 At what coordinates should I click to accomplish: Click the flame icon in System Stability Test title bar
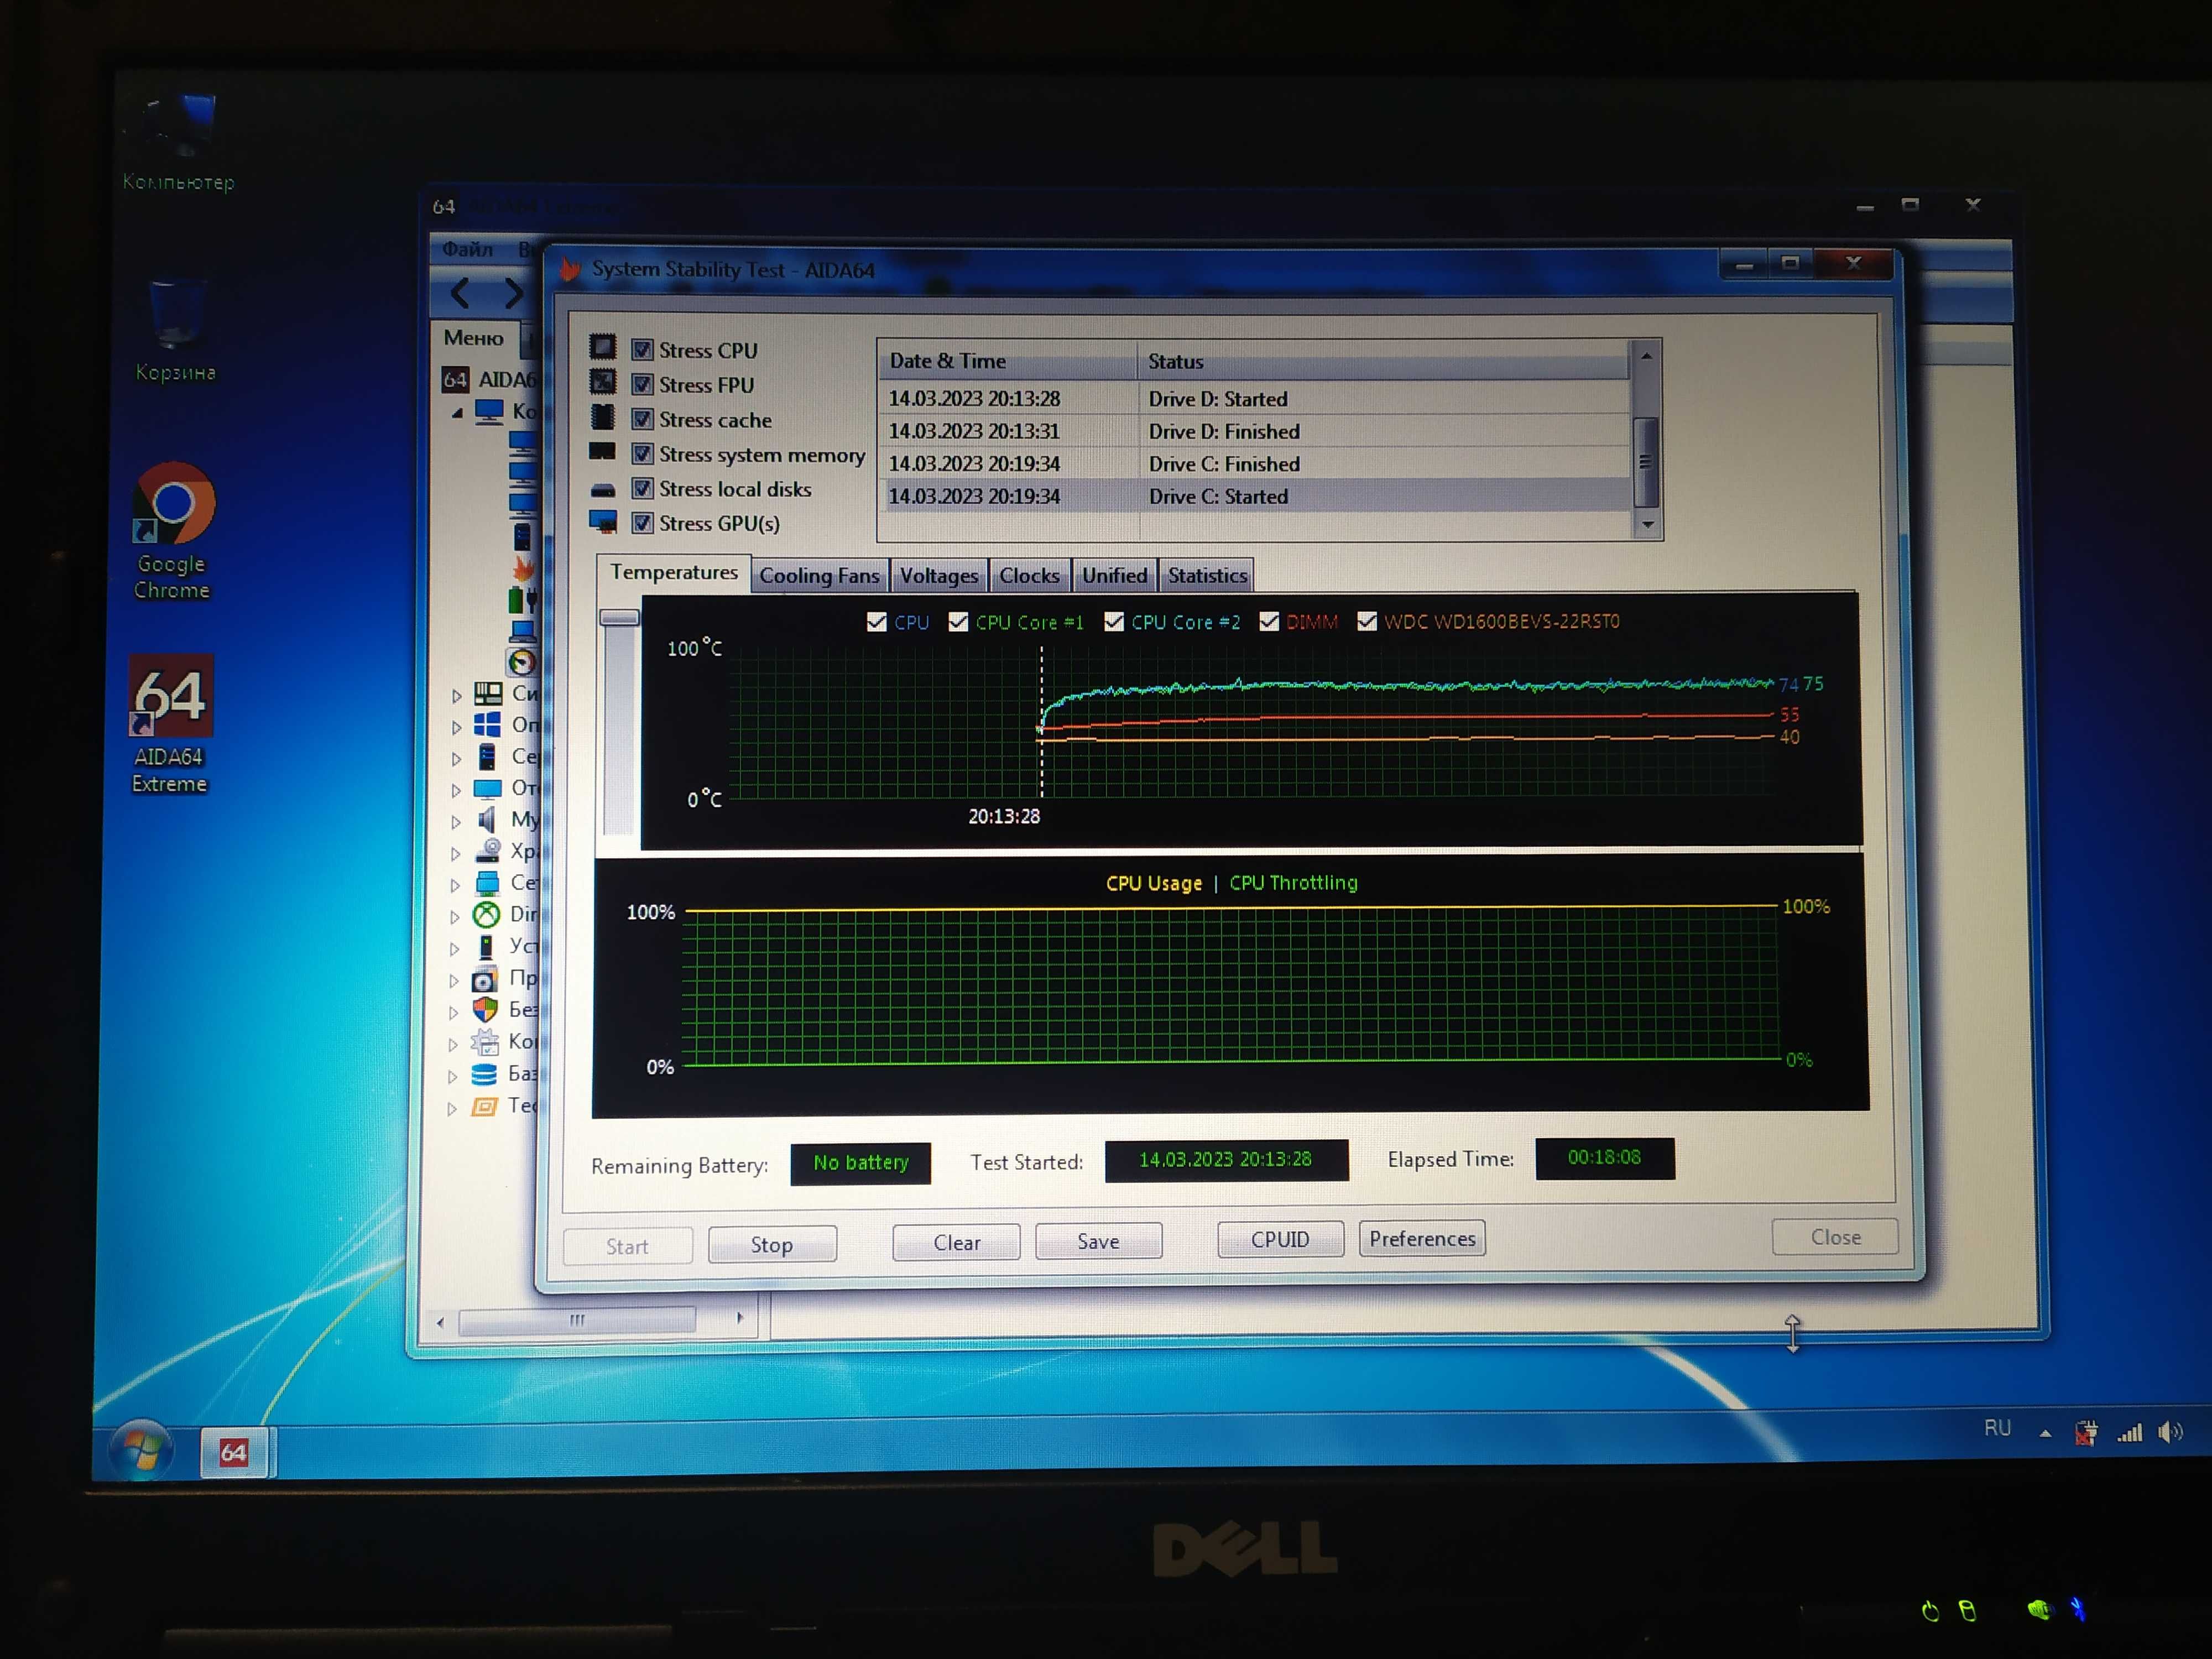click(570, 268)
